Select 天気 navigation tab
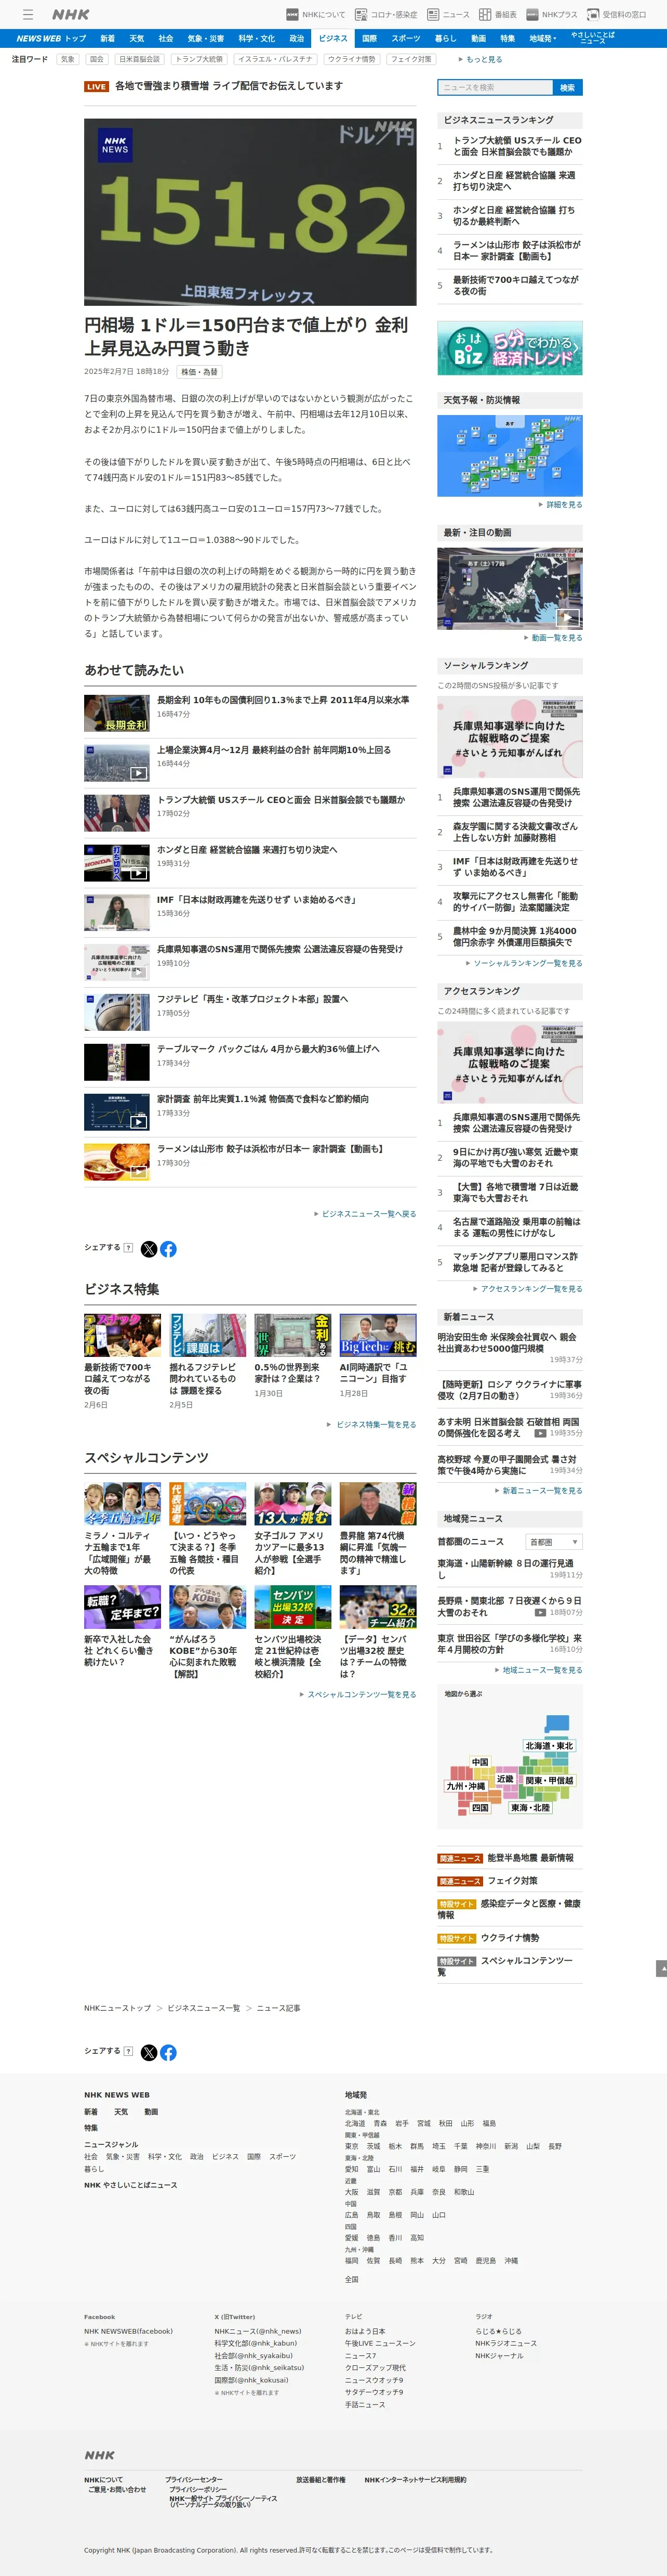This screenshot has width=667, height=2576. pos(137,38)
